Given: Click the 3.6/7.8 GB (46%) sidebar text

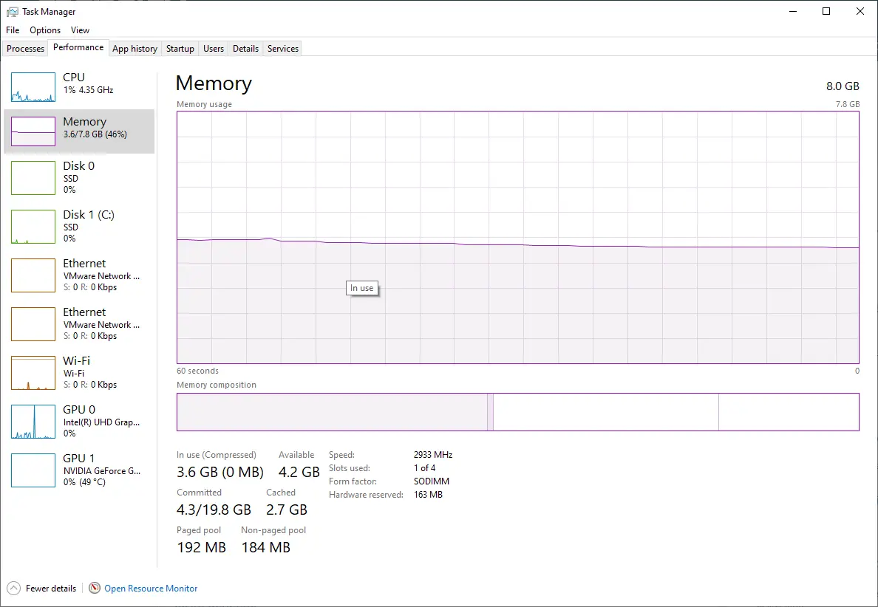Looking at the screenshot, I should point(95,134).
